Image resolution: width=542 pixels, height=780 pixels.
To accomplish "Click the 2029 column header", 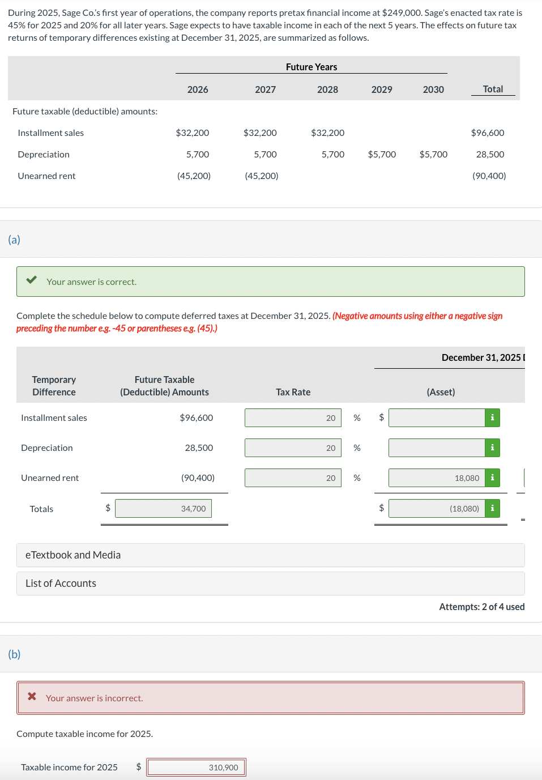I will (382, 89).
